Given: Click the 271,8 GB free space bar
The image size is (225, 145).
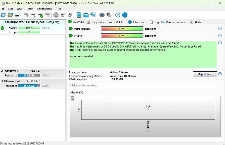Looking at the screenshot, I should pos(29,75).
